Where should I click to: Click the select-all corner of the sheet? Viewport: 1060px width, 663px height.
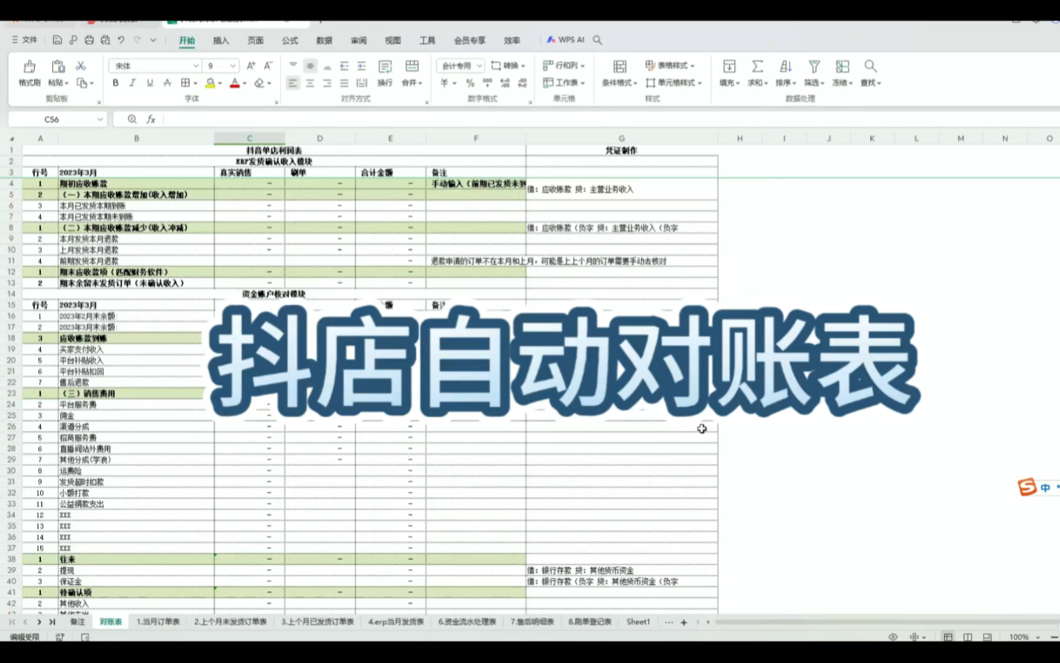[x=11, y=138]
